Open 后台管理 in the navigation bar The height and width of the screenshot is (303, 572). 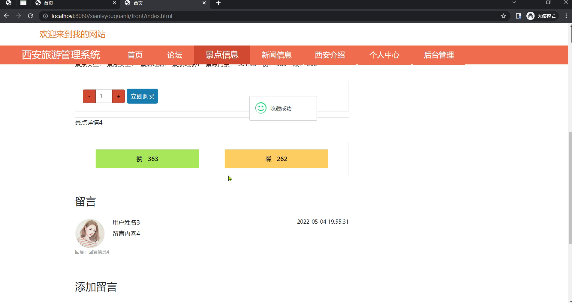tap(438, 55)
